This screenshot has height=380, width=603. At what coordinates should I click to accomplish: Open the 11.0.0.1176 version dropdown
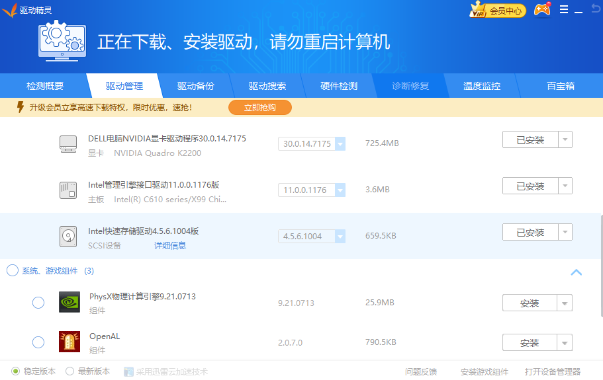340,190
